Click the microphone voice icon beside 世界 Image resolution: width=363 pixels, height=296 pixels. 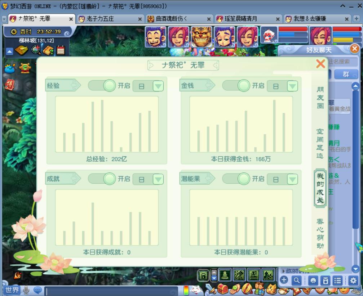26,290
